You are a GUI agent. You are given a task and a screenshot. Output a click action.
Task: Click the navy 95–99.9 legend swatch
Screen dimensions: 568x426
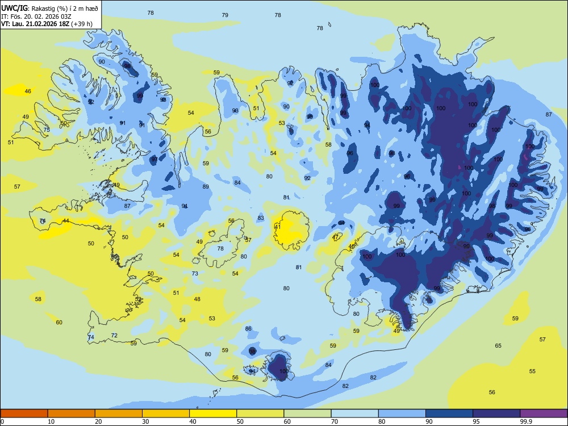496,414
